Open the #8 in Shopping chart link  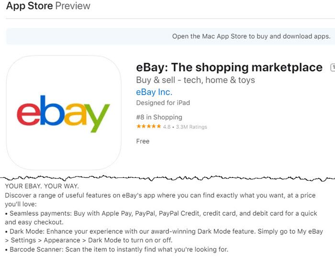(159, 117)
